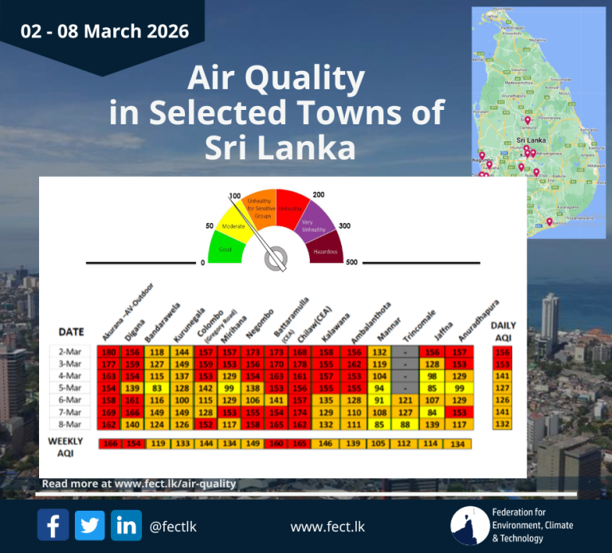The image size is (612, 553).
Task: Click the LinkedIn icon
Action: tap(126, 525)
